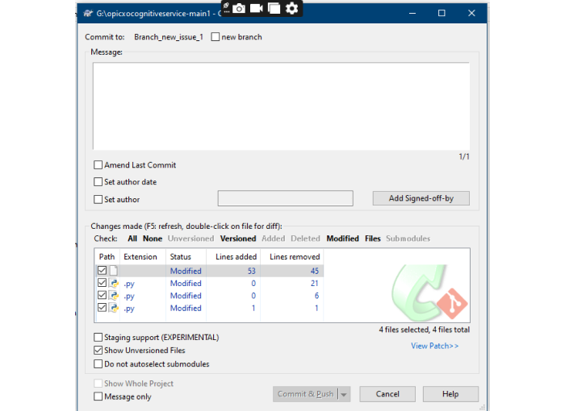Sort the file list by Path column
The image size is (565, 411).
point(107,256)
